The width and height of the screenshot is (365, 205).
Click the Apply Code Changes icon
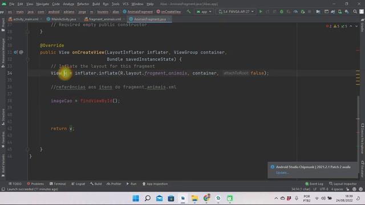pyautogui.click(x=274, y=11)
